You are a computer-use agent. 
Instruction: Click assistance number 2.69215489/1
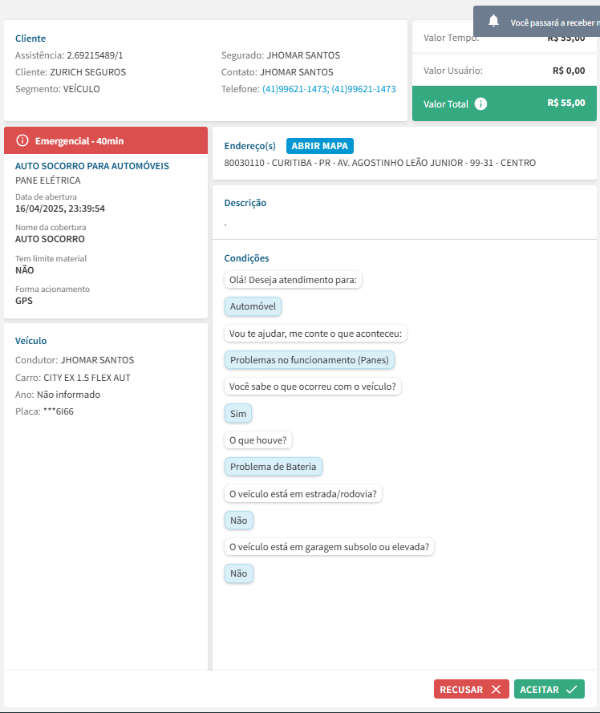click(95, 55)
